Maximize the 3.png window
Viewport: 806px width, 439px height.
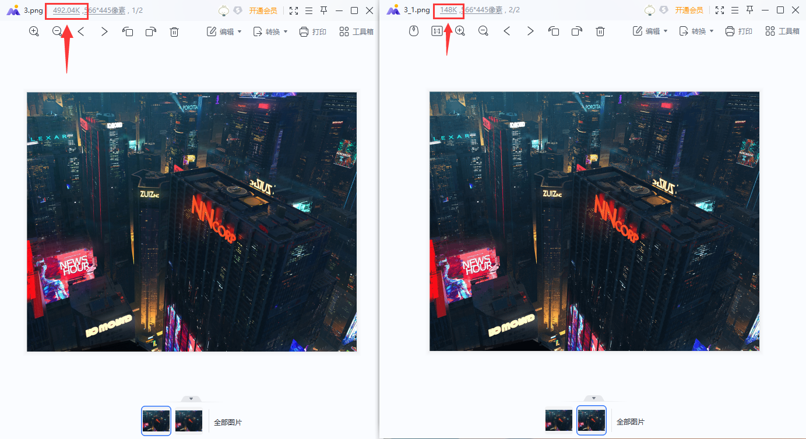[354, 10]
